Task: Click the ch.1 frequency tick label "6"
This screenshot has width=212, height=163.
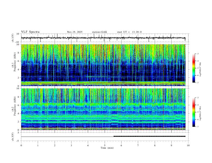Action: coord(18,61)
